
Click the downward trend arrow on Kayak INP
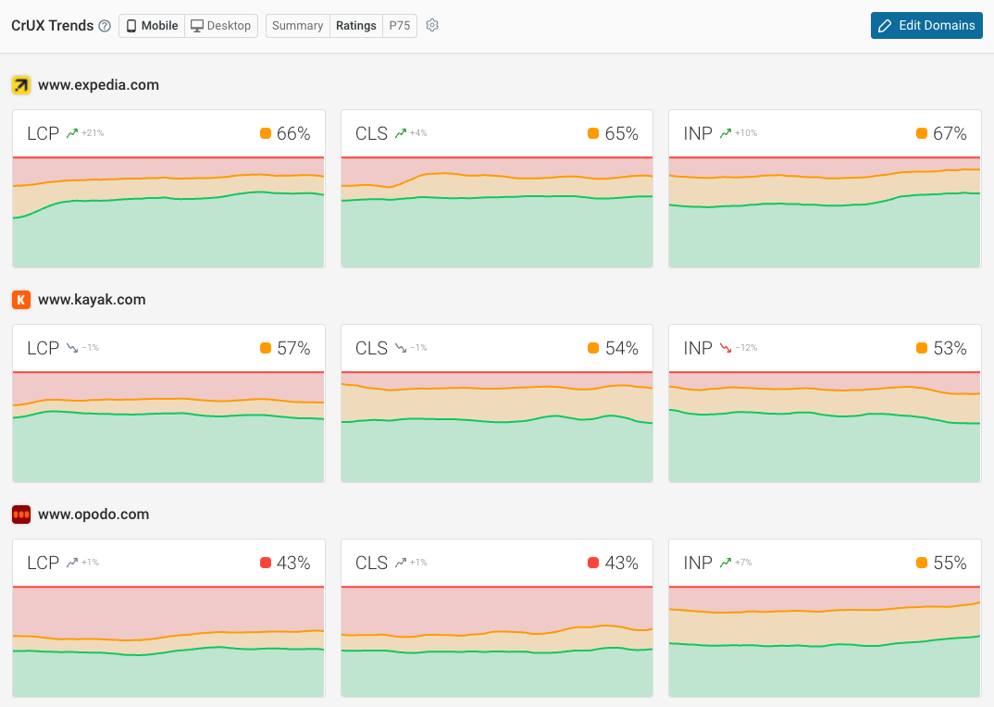(724, 346)
